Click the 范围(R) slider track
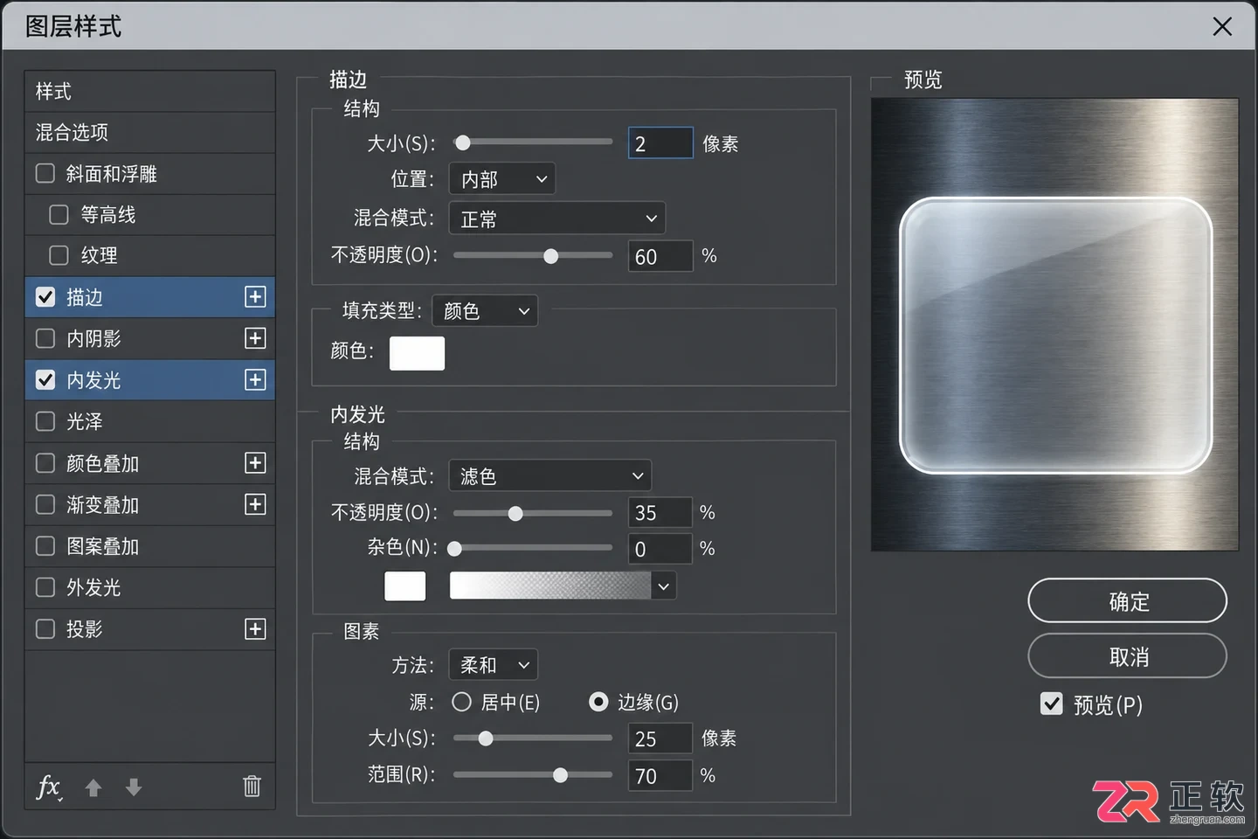Image resolution: width=1258 pixels, height=839 pixels. coord(533,775)
